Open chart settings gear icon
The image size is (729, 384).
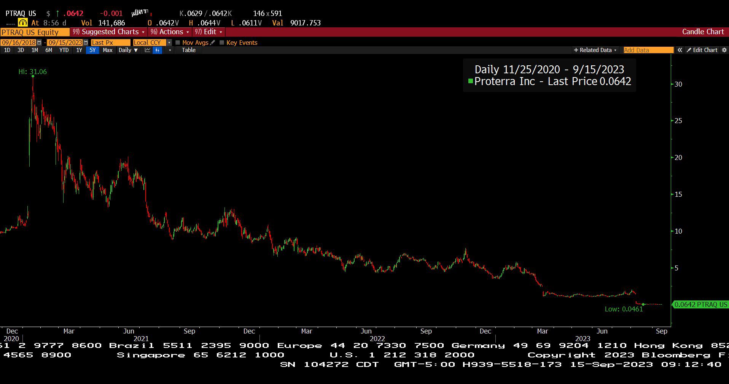click(x=724, y=50)
